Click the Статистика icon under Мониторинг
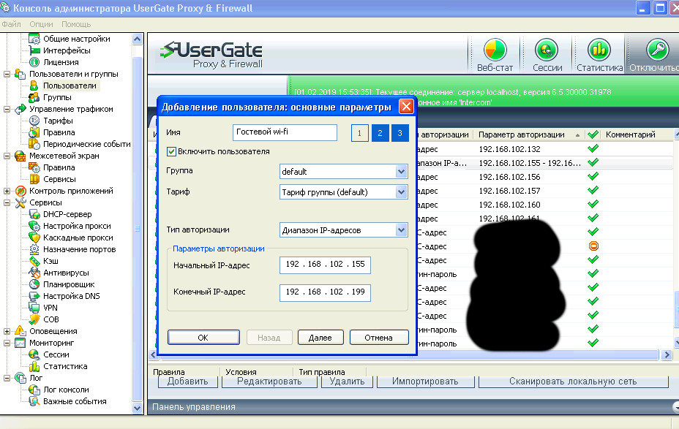 (x=34, y=366)
